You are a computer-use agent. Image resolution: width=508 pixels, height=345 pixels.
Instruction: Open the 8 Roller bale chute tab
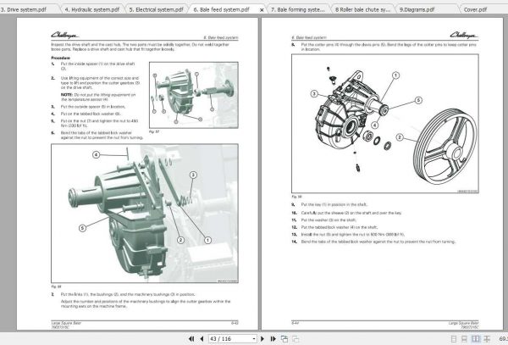pos(363,9)
